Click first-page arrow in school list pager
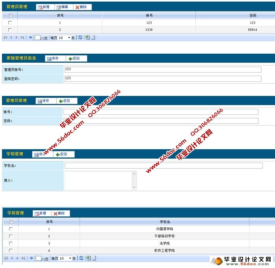This screenshot has width=275, height=268. click(x=6, y=258)
